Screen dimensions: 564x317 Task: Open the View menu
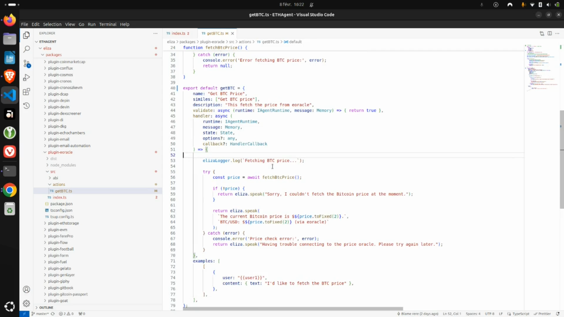(70, 24)
